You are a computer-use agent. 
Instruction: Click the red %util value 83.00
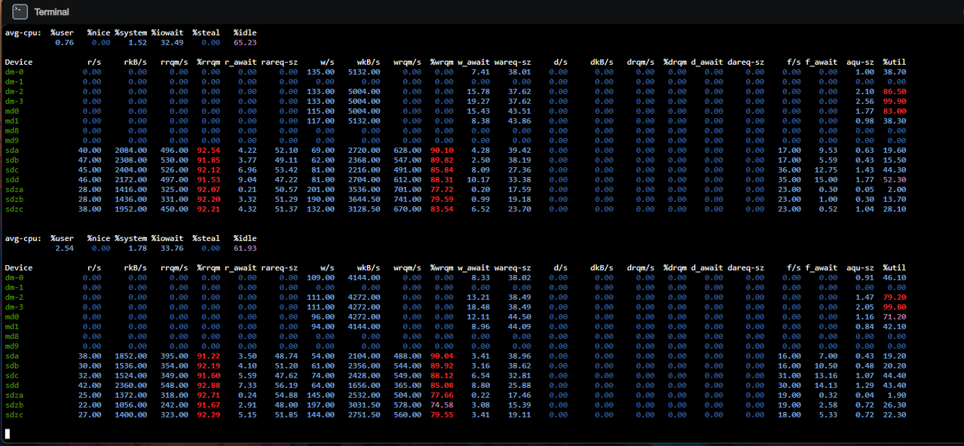(x=894, y=111)
